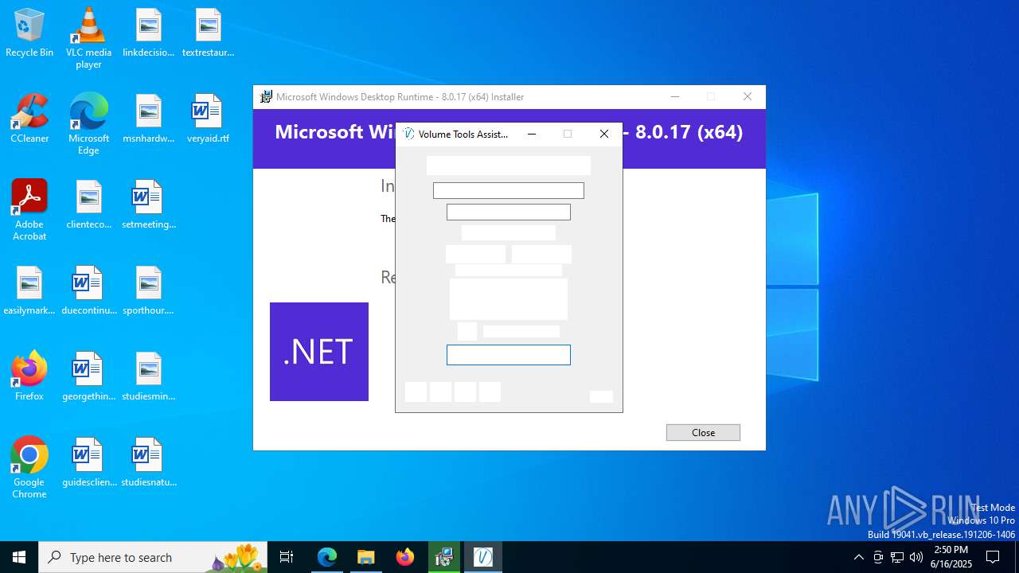1019x573 pixels.
Task: Open the CCleaner desktop shortcut
Action: point(29,119)
